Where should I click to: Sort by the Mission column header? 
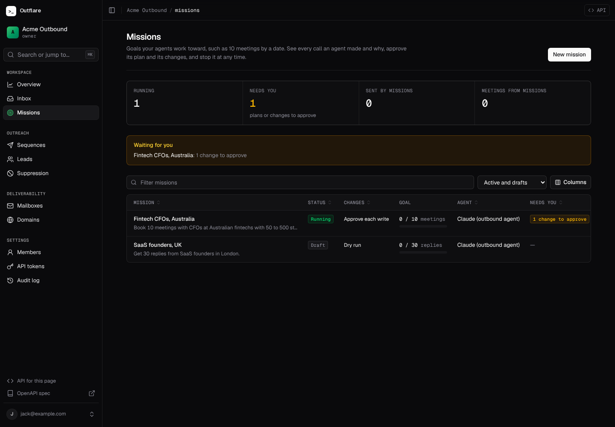(147, 202)
